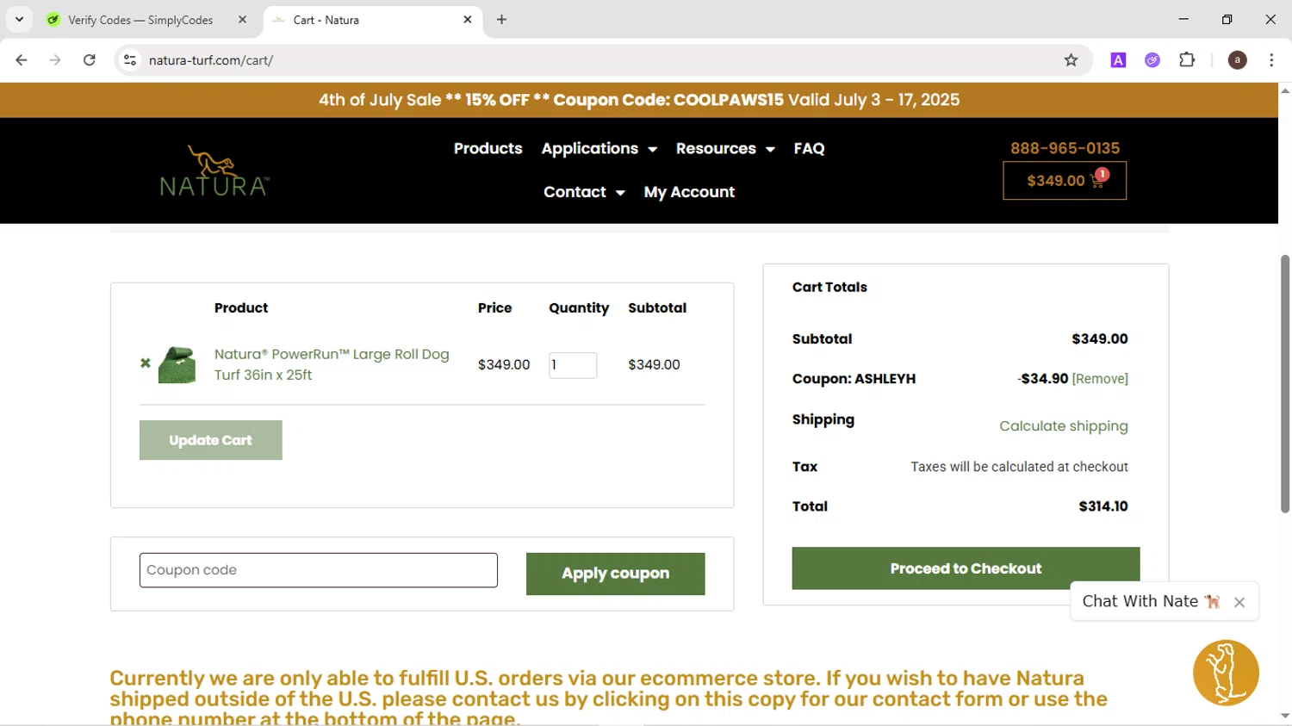Close the Verify Codes SimplyCodes tab
Screen dimensions: 1292x726
point(242,19)
